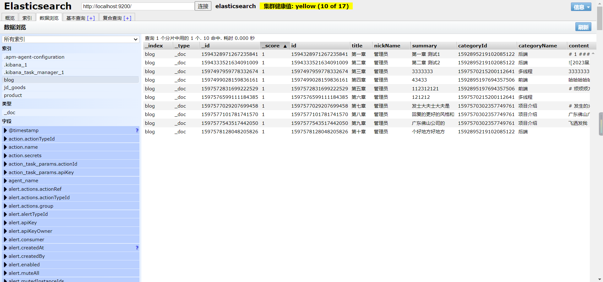Sort by the _id column header
The image size is (603, 282).
click(x=230, y=46)
